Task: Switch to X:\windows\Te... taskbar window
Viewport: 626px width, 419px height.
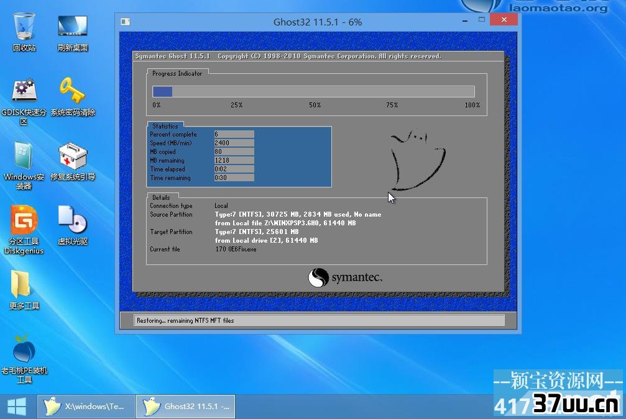Action: [86, 407]
